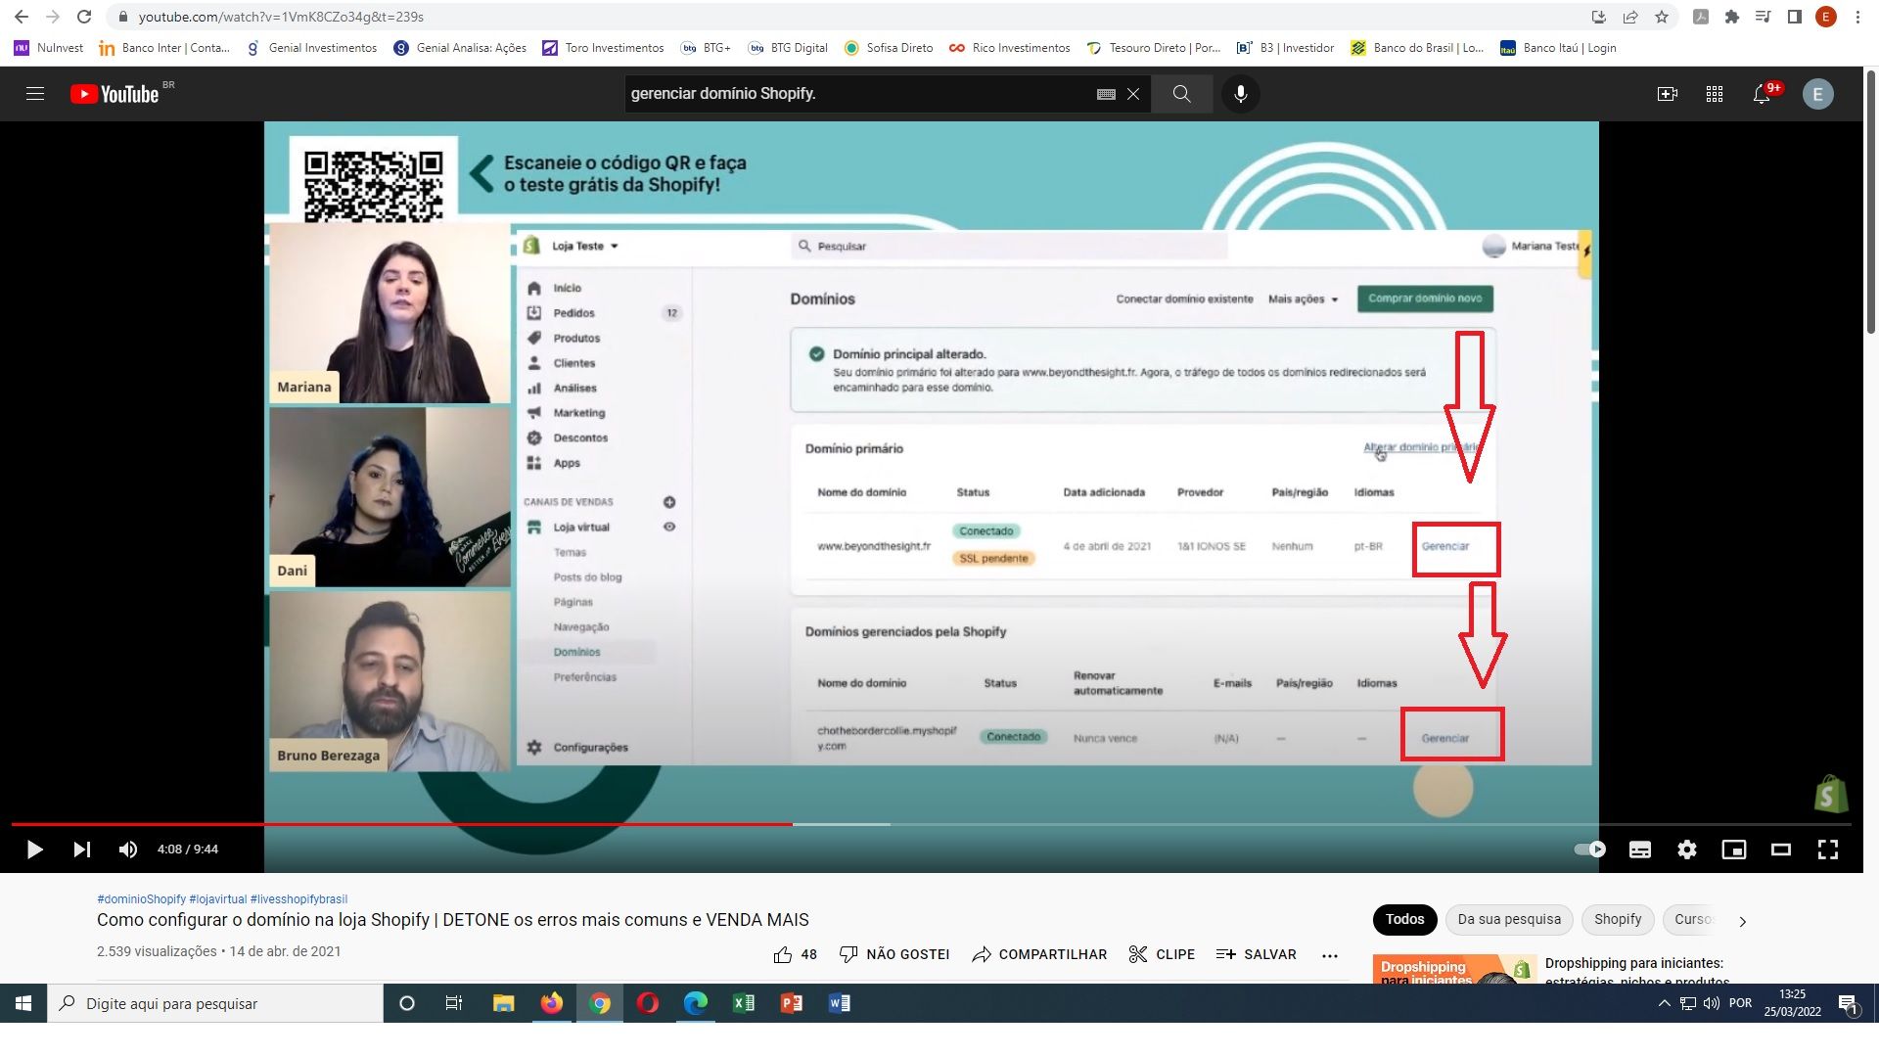Viewport: 1879px width, 1057px height.
Task: Select the Shopify filter chip
Action: click(x=1617, y=920)
